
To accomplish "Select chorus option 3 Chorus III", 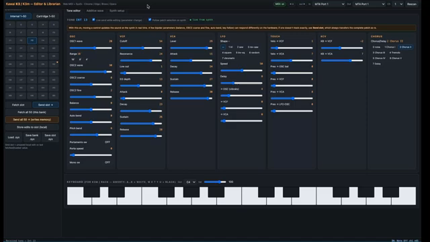I will (x=379, y=52).
